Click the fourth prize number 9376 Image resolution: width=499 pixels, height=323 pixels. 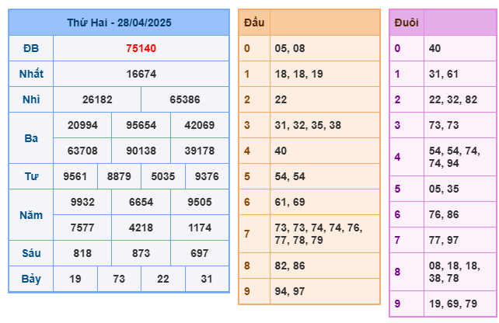tap(207, 176)
